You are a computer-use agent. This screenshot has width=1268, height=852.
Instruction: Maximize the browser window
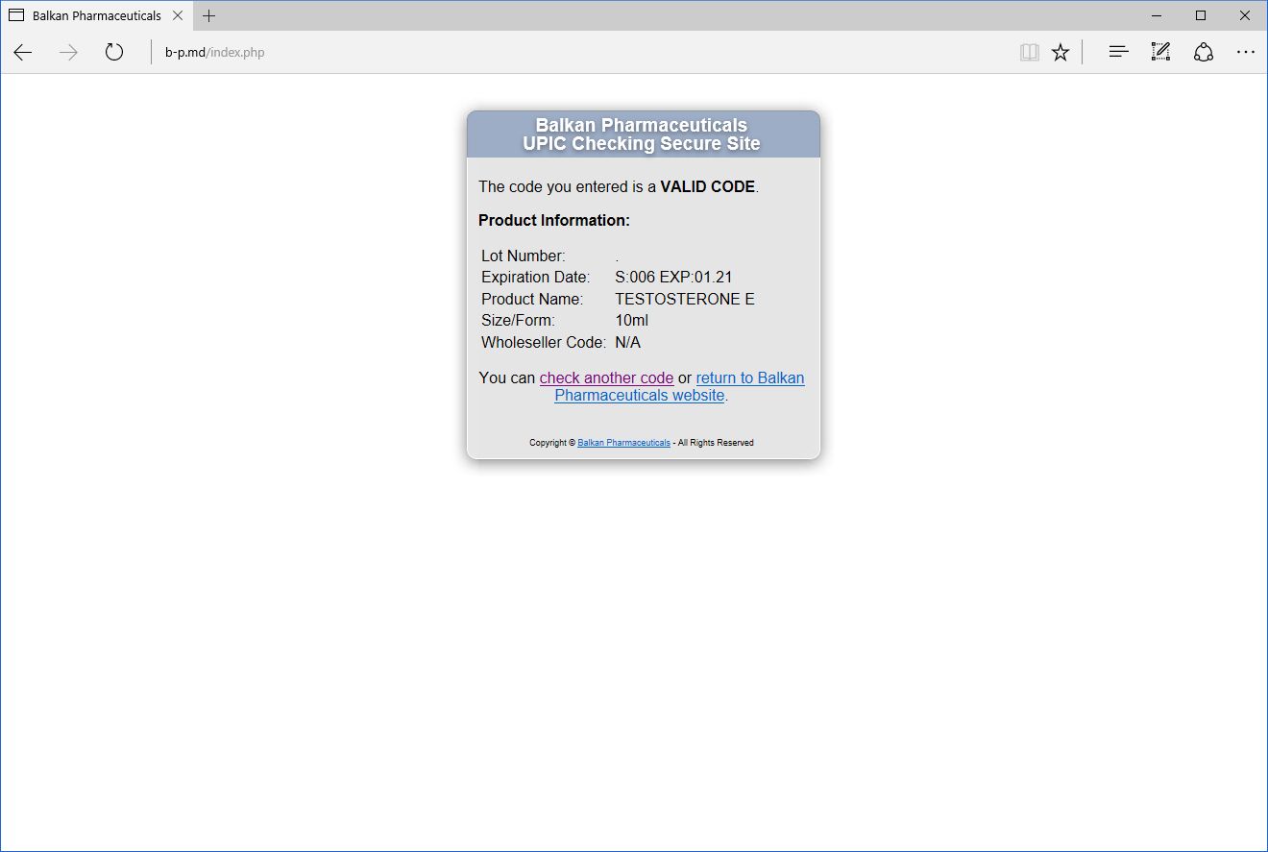pos(1201,15)
